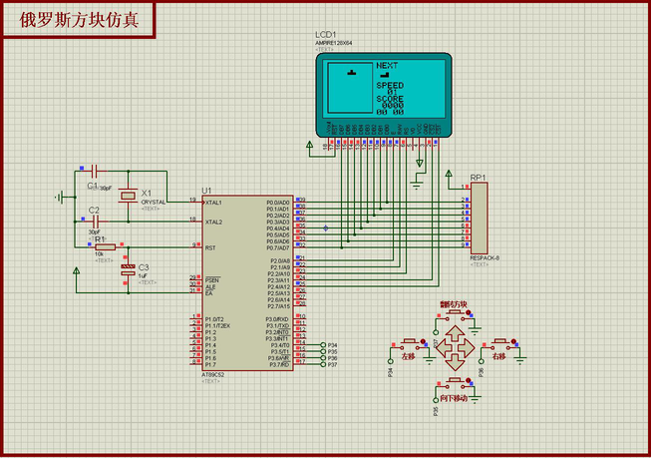Click the AT89C52 part name label
This screenshot has height=458, width=651.
213,374
